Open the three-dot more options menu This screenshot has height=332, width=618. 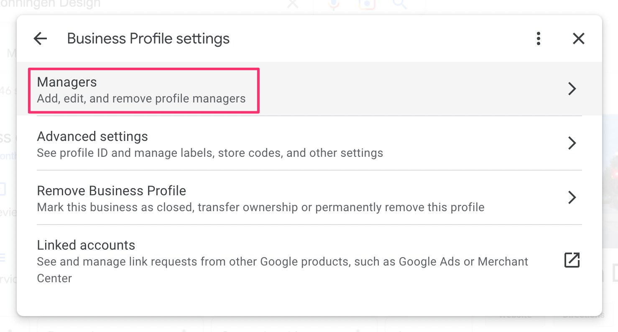[x=539, y=39]
